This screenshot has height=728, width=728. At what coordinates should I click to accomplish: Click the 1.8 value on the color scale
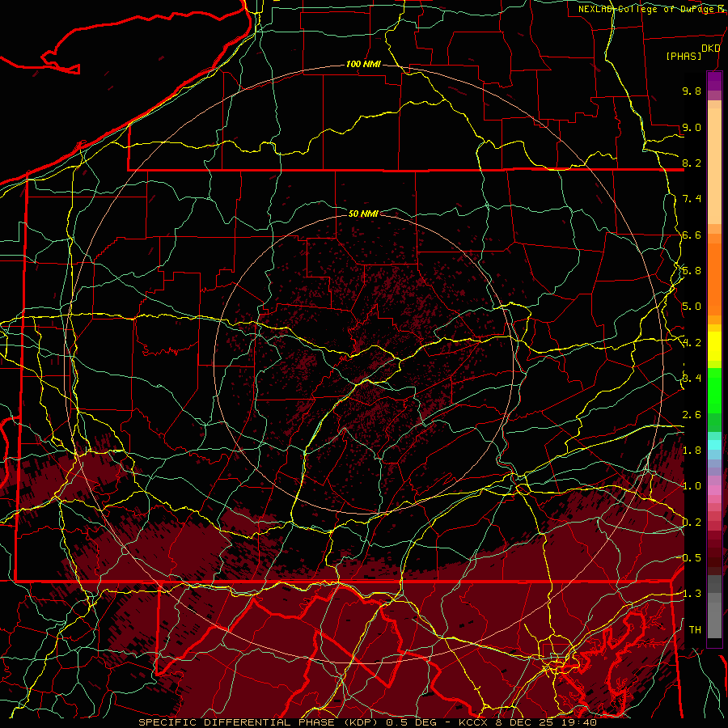(692, 451)
